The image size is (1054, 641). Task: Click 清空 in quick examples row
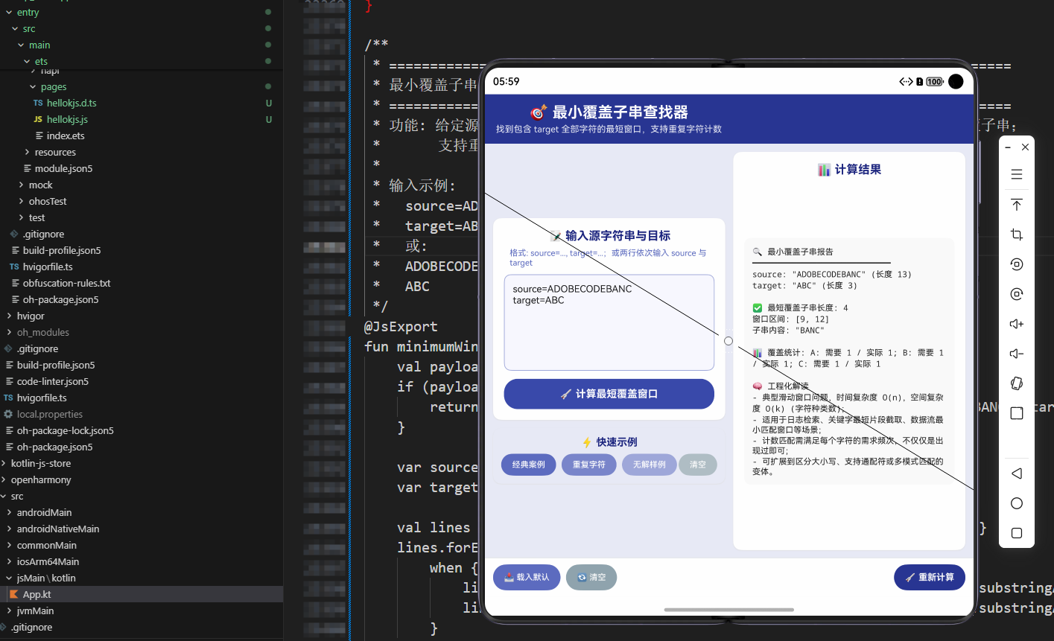[698, 465]
